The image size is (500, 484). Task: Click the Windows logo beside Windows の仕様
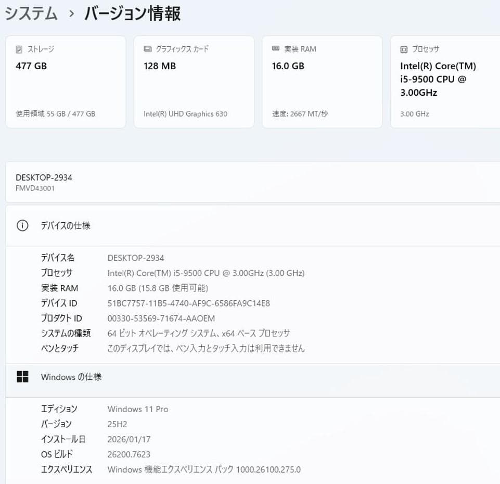click(23, 376)
